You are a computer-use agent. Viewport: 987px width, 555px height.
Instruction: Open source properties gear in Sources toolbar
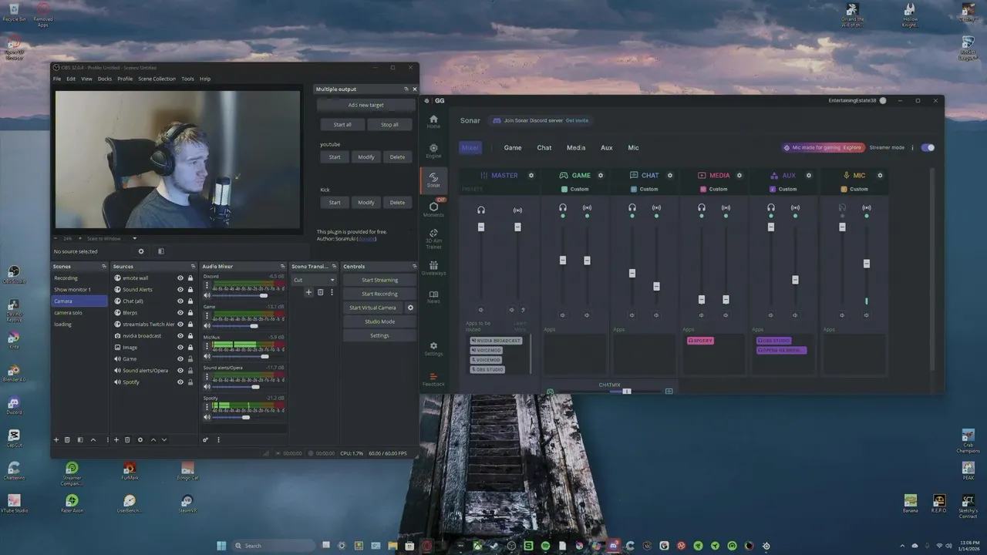[140, 439]
